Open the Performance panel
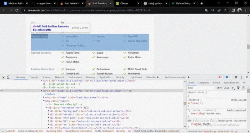Screen dimensions: 250x133 pos(75,77)
